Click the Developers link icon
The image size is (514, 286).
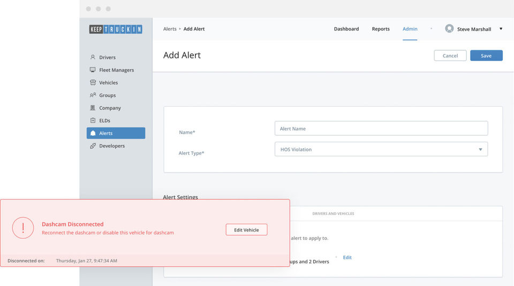(93, 146)
